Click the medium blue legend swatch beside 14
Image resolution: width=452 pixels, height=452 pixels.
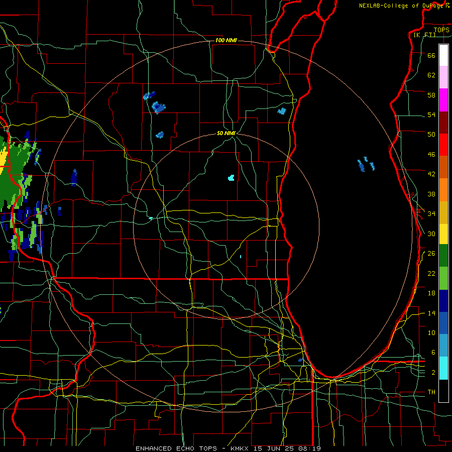pyautogui.click(x=443, y=323)
